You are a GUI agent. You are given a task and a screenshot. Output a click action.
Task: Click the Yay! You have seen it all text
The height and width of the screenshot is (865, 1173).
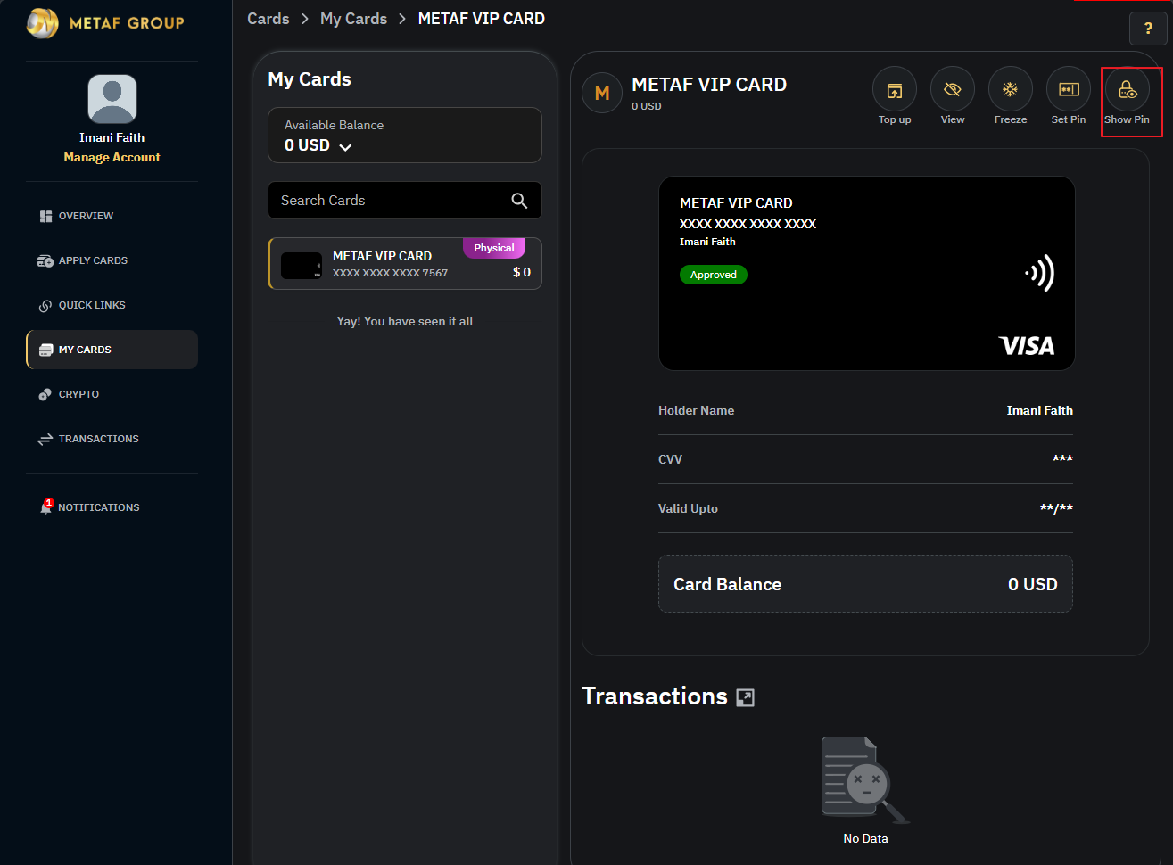(x=405, y=321)
